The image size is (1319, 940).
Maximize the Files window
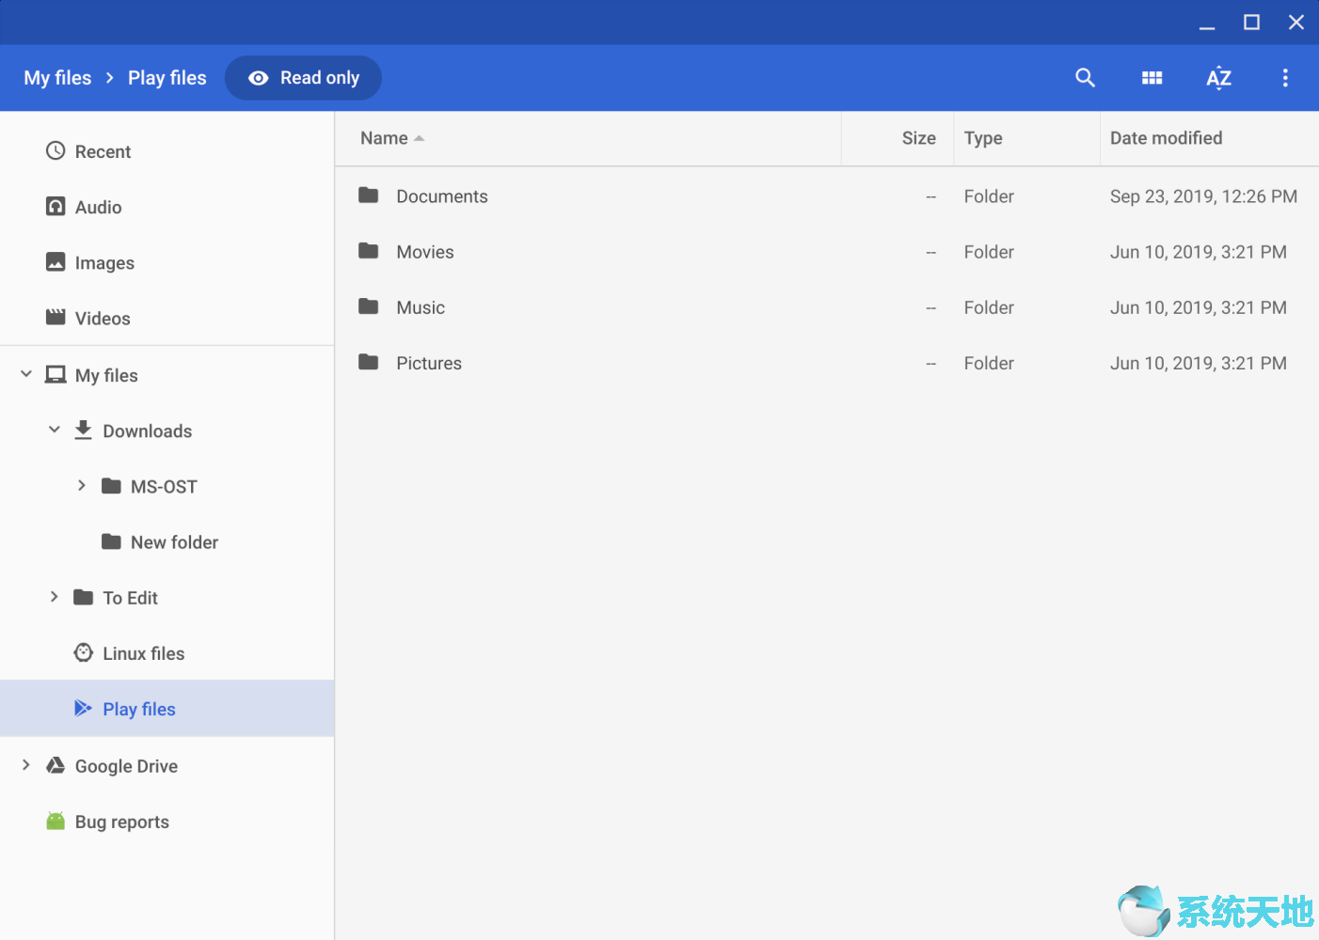(1251, 23)
